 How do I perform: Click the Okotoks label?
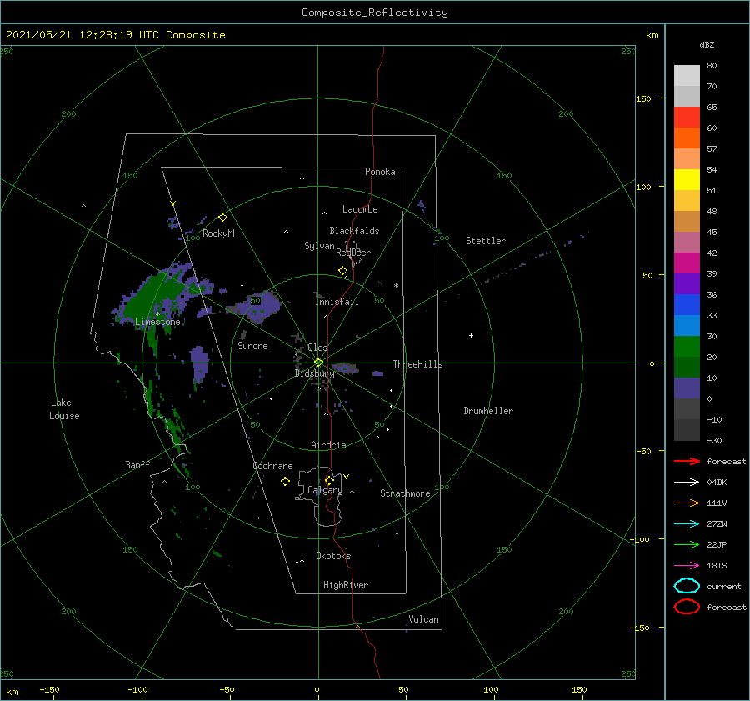(333, 556)
